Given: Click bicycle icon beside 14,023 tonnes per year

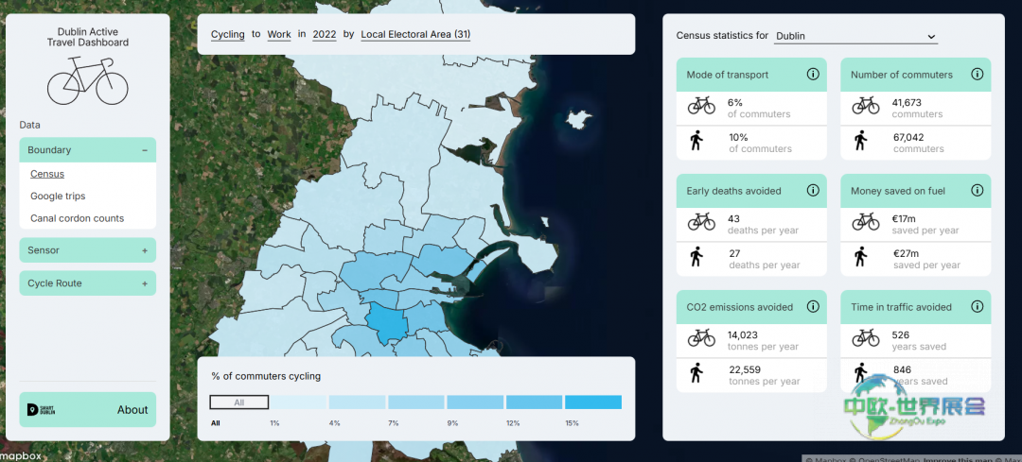Looking at the screenshot, I should point(701,339).
